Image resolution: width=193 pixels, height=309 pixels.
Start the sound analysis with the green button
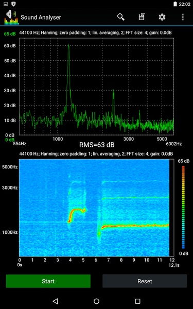point(48,281)
